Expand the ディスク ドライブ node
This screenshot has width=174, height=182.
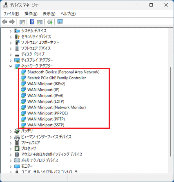[x=11, y=54]
